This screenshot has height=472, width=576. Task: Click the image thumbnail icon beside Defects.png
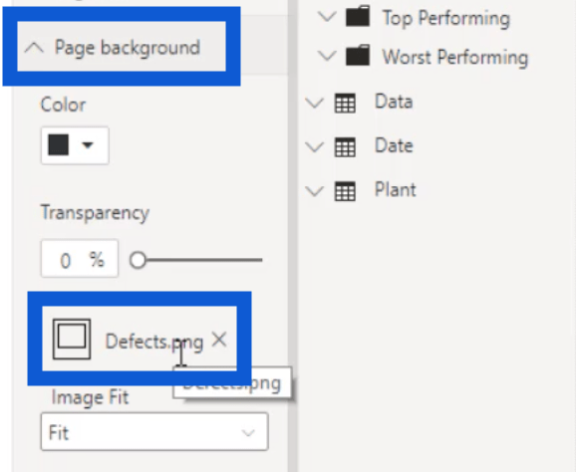click(x=72, y=339)
